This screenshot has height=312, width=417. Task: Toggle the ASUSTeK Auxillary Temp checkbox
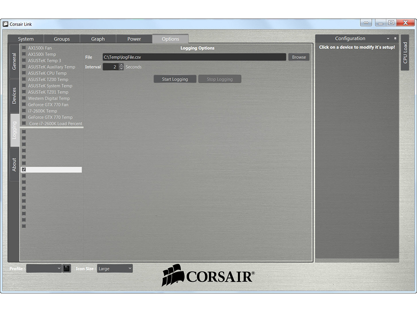(x=24, y=67)
